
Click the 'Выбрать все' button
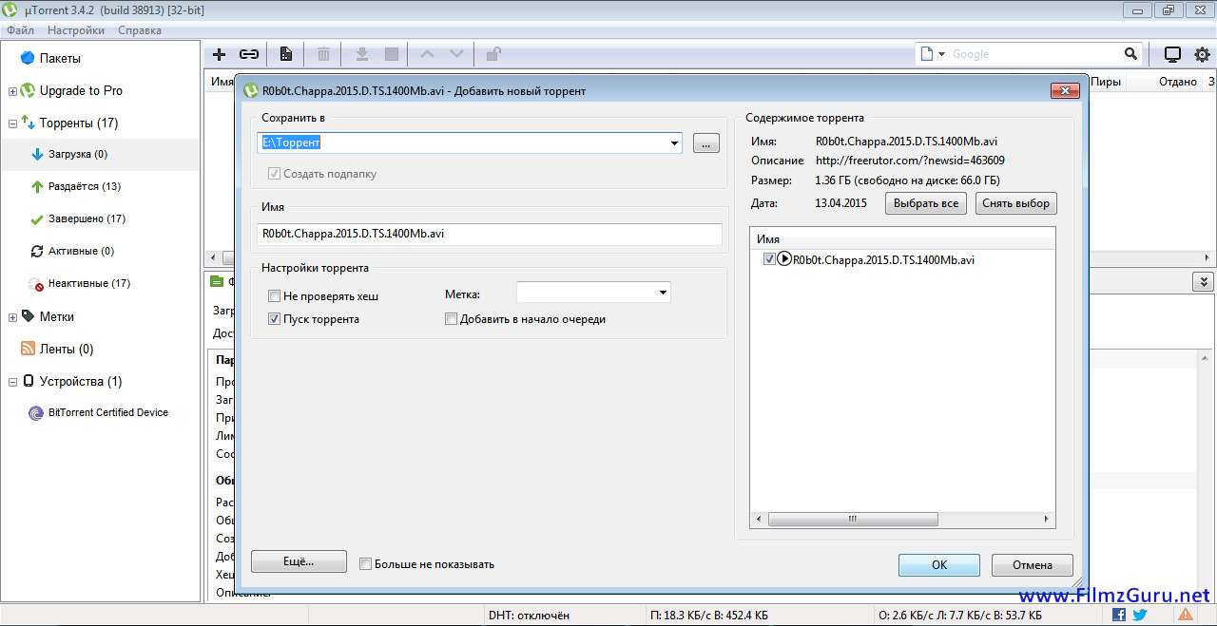click(926, 203)
